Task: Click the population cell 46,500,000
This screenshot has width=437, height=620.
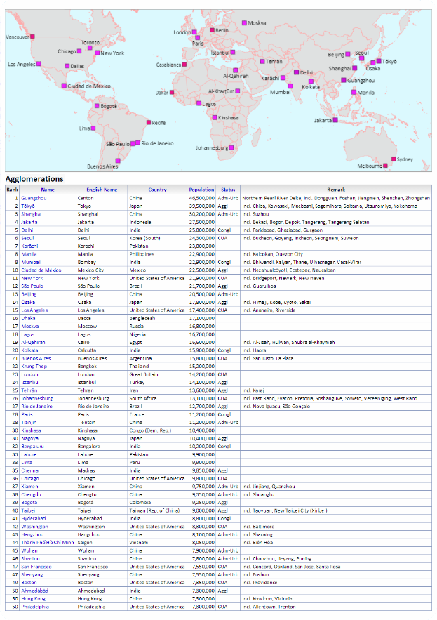Action: pyautogui.click(x=201, y=198)
